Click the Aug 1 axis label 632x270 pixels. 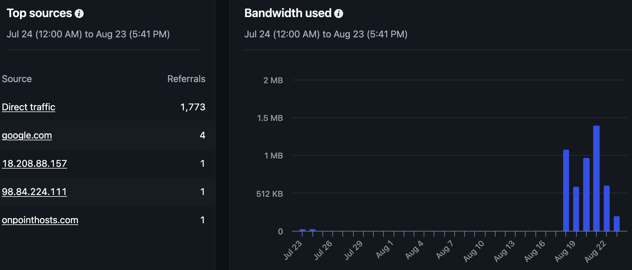click(385, 249)
